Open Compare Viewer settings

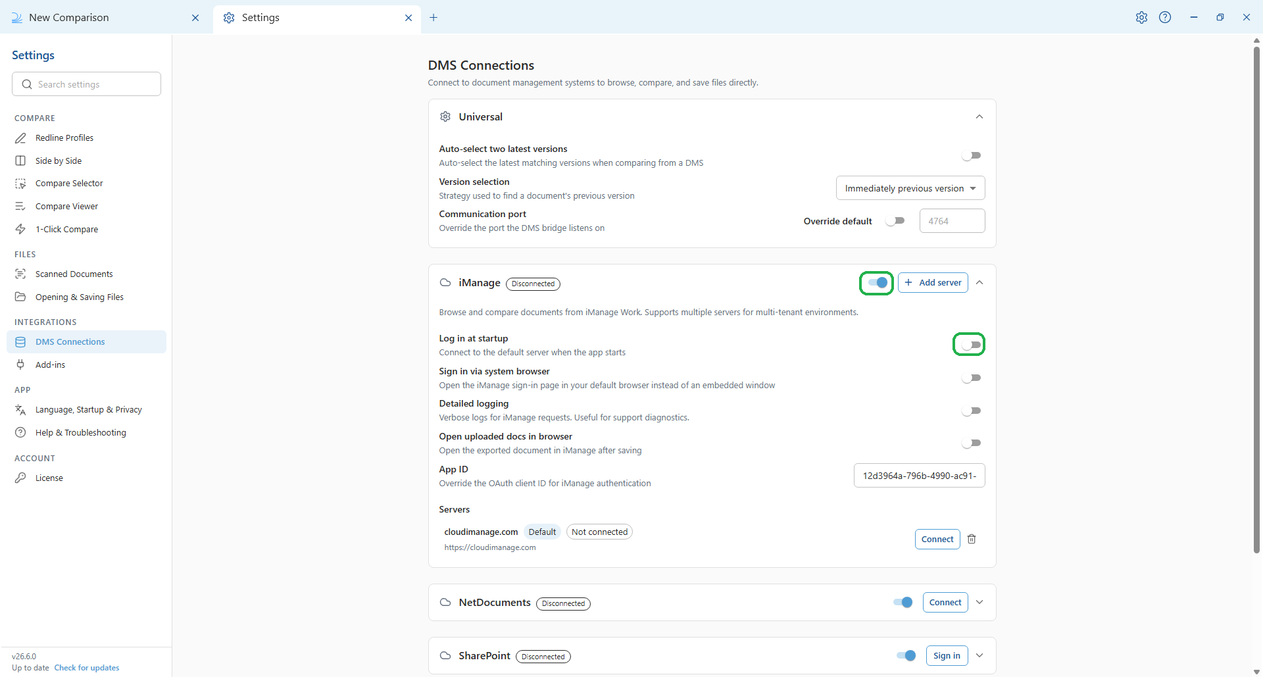pos(86,207)
